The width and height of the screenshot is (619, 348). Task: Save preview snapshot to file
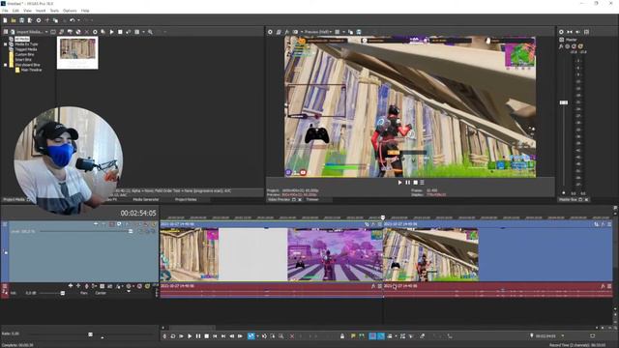[359, 32]
